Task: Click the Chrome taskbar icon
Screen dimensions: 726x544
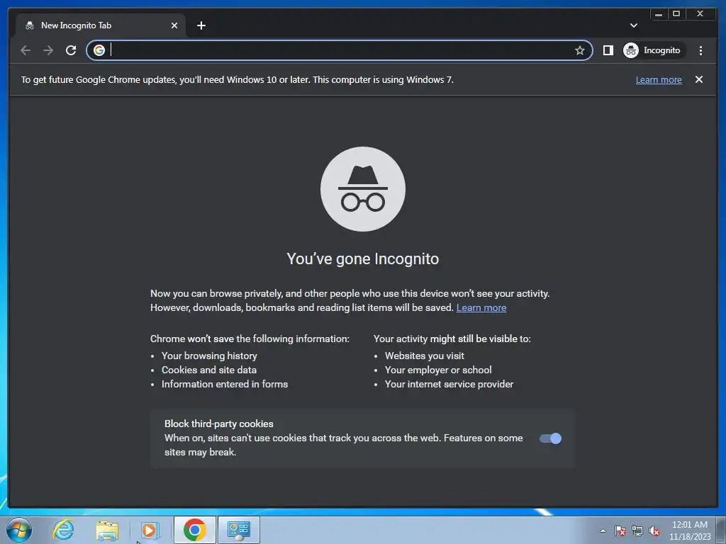Action: click(x=194, y=530)
